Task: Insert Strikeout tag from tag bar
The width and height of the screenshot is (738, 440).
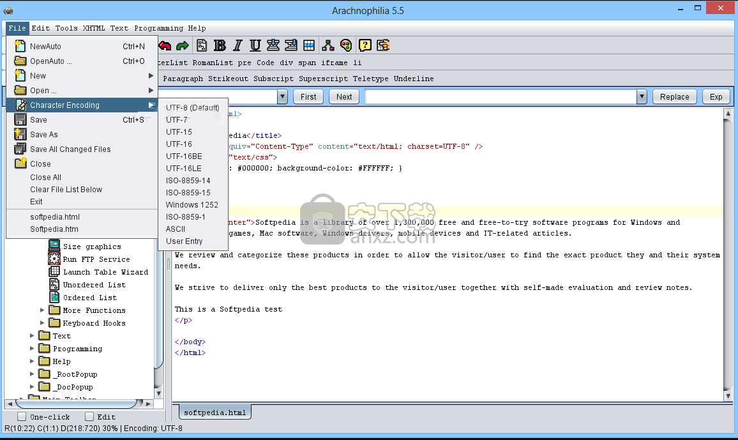Action: click(x=229, y=79)
